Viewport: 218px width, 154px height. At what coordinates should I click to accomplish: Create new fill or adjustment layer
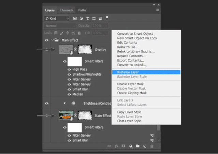tap(131, 146)
